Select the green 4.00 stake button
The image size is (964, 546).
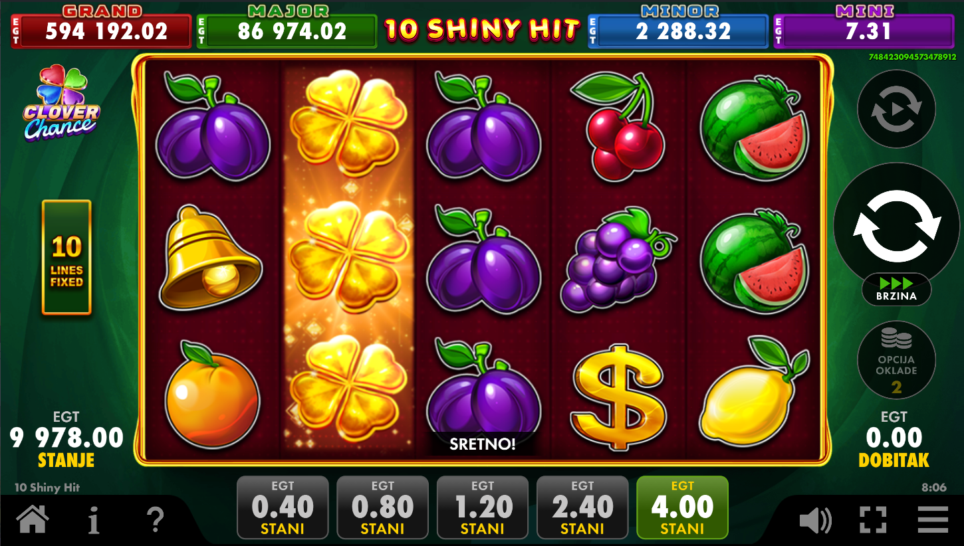[x=683, y=507]
